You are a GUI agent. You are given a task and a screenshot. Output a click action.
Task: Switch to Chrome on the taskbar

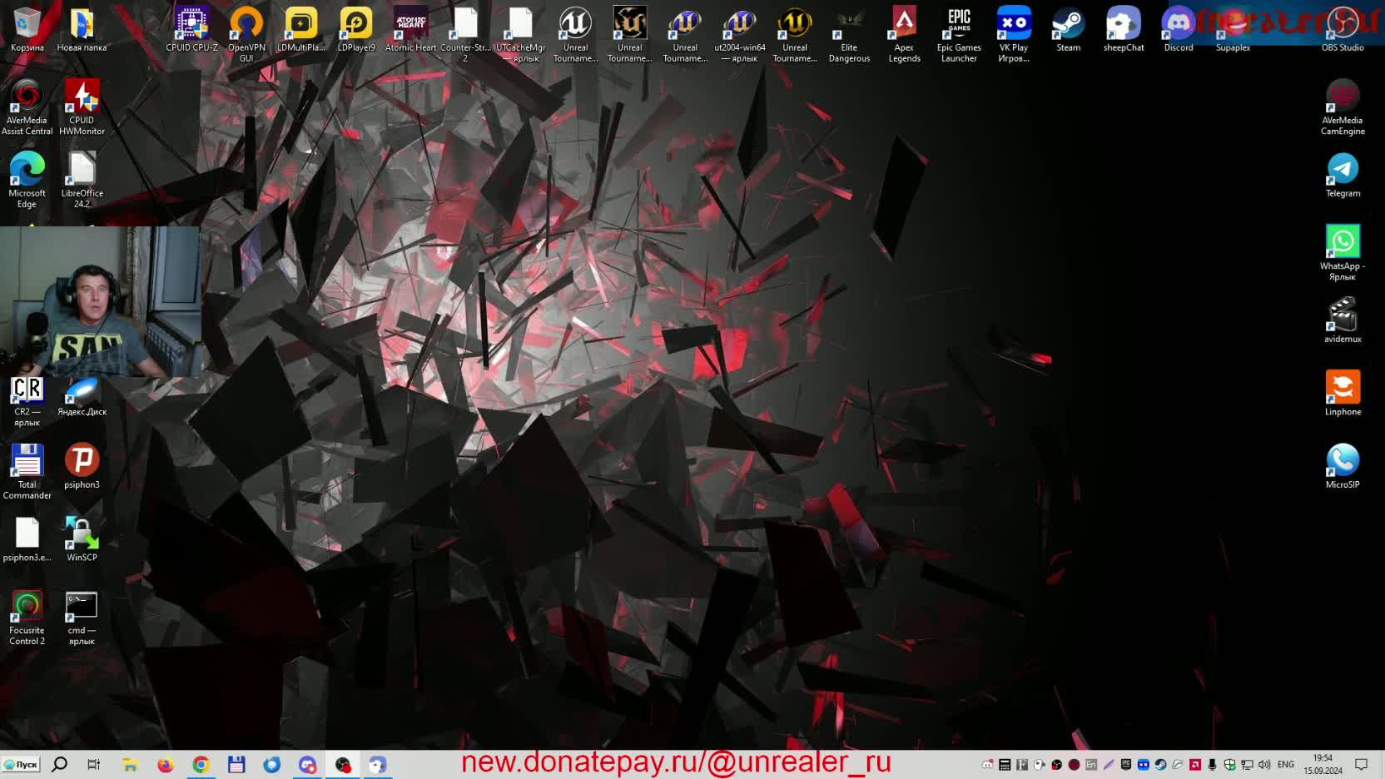click(201, 764)
